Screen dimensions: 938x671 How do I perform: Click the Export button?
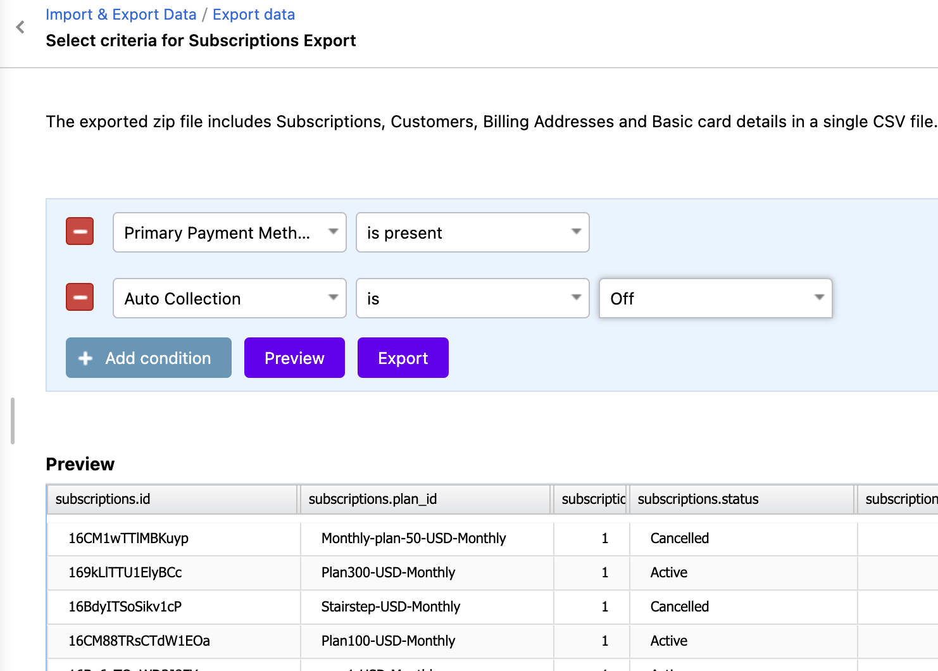pos(403,358)
